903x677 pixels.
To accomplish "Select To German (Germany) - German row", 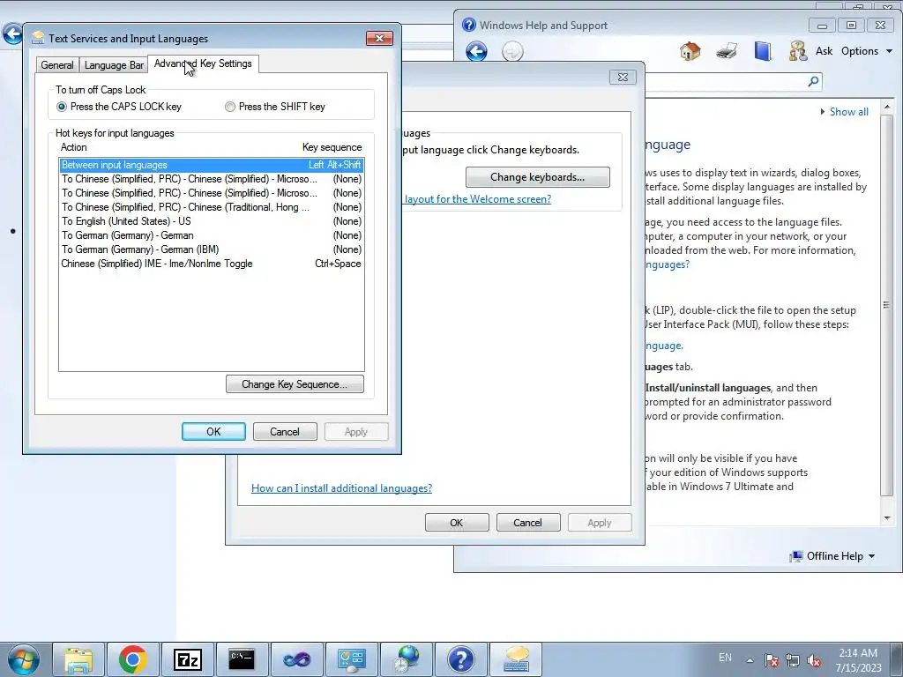I will [x=212, y=235].
